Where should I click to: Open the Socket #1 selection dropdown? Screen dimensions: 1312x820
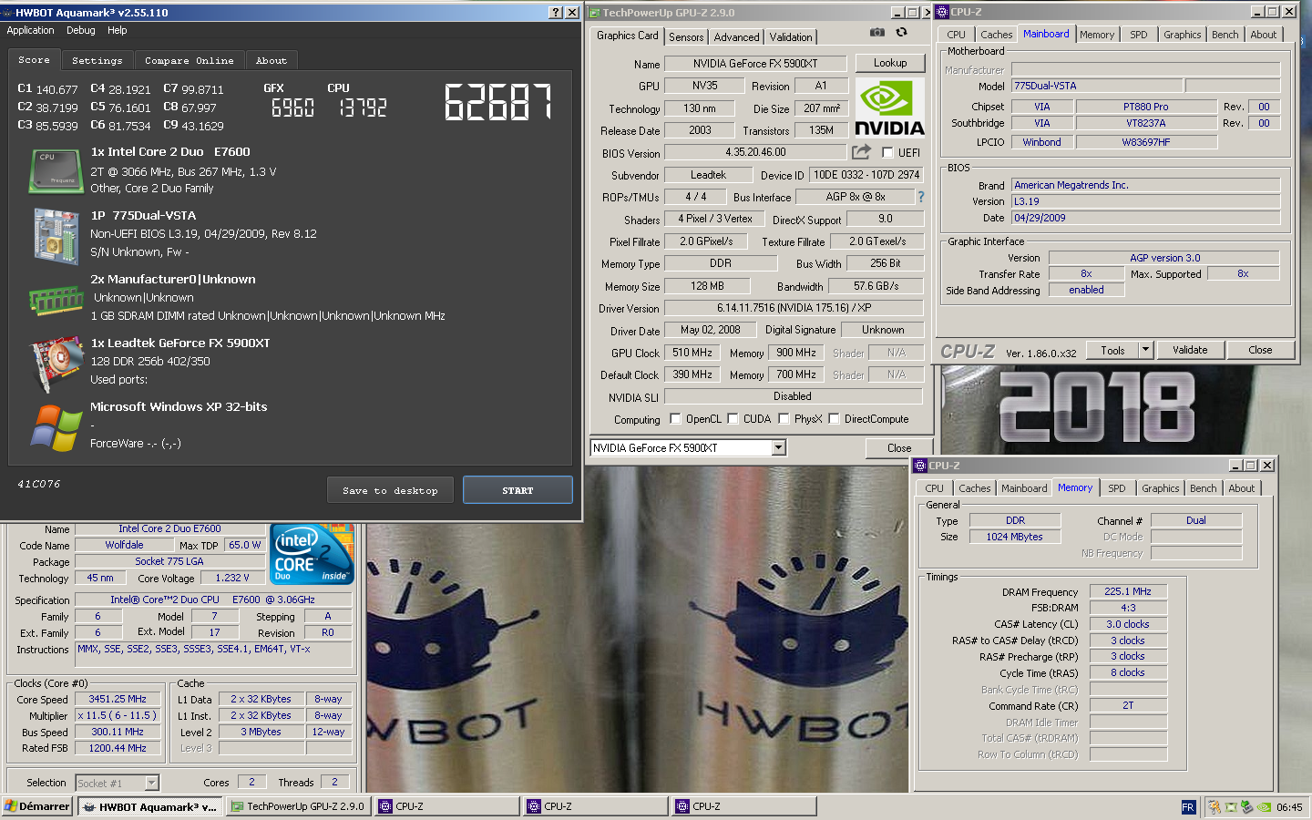[152, 783]
